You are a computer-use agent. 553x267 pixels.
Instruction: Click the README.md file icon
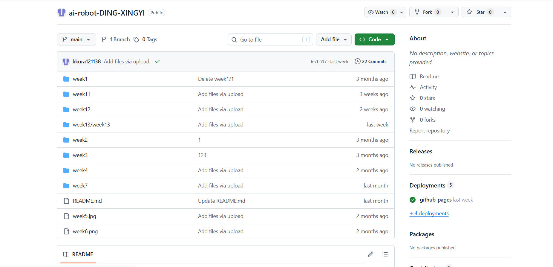tap(66, 201)
